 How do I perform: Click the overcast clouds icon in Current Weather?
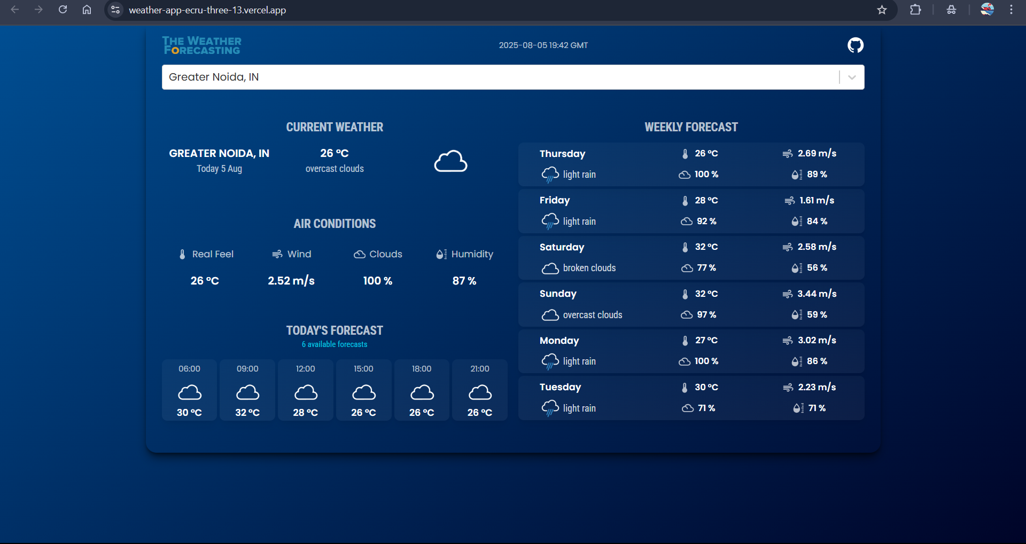pyautogui.click(x=450, y=160)
